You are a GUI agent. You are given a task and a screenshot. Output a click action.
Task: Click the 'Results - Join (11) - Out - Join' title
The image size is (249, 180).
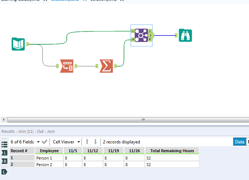coord(28,131)
